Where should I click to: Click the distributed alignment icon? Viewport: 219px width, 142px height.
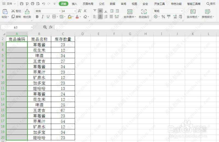point(117,17)
